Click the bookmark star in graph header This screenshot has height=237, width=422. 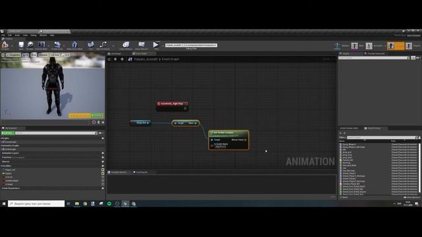(x=109, y=59)
